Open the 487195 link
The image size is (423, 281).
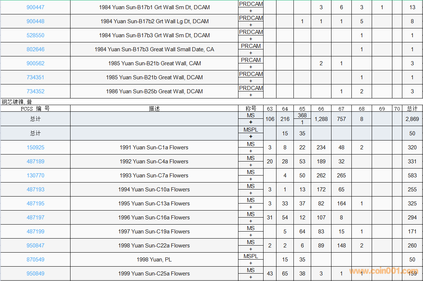(35, 204)
